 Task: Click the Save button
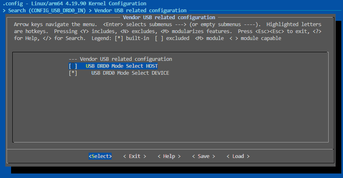pyautogui.click(x=204, y=156)
